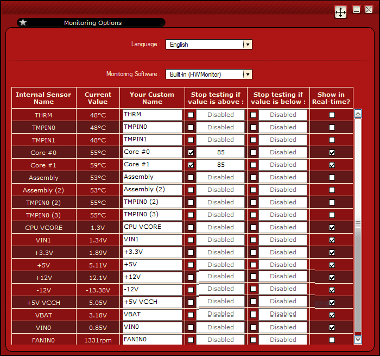Viewport: 380px width, 356px height.
Task: Open the Language dropdown
Action: (247, 45)
